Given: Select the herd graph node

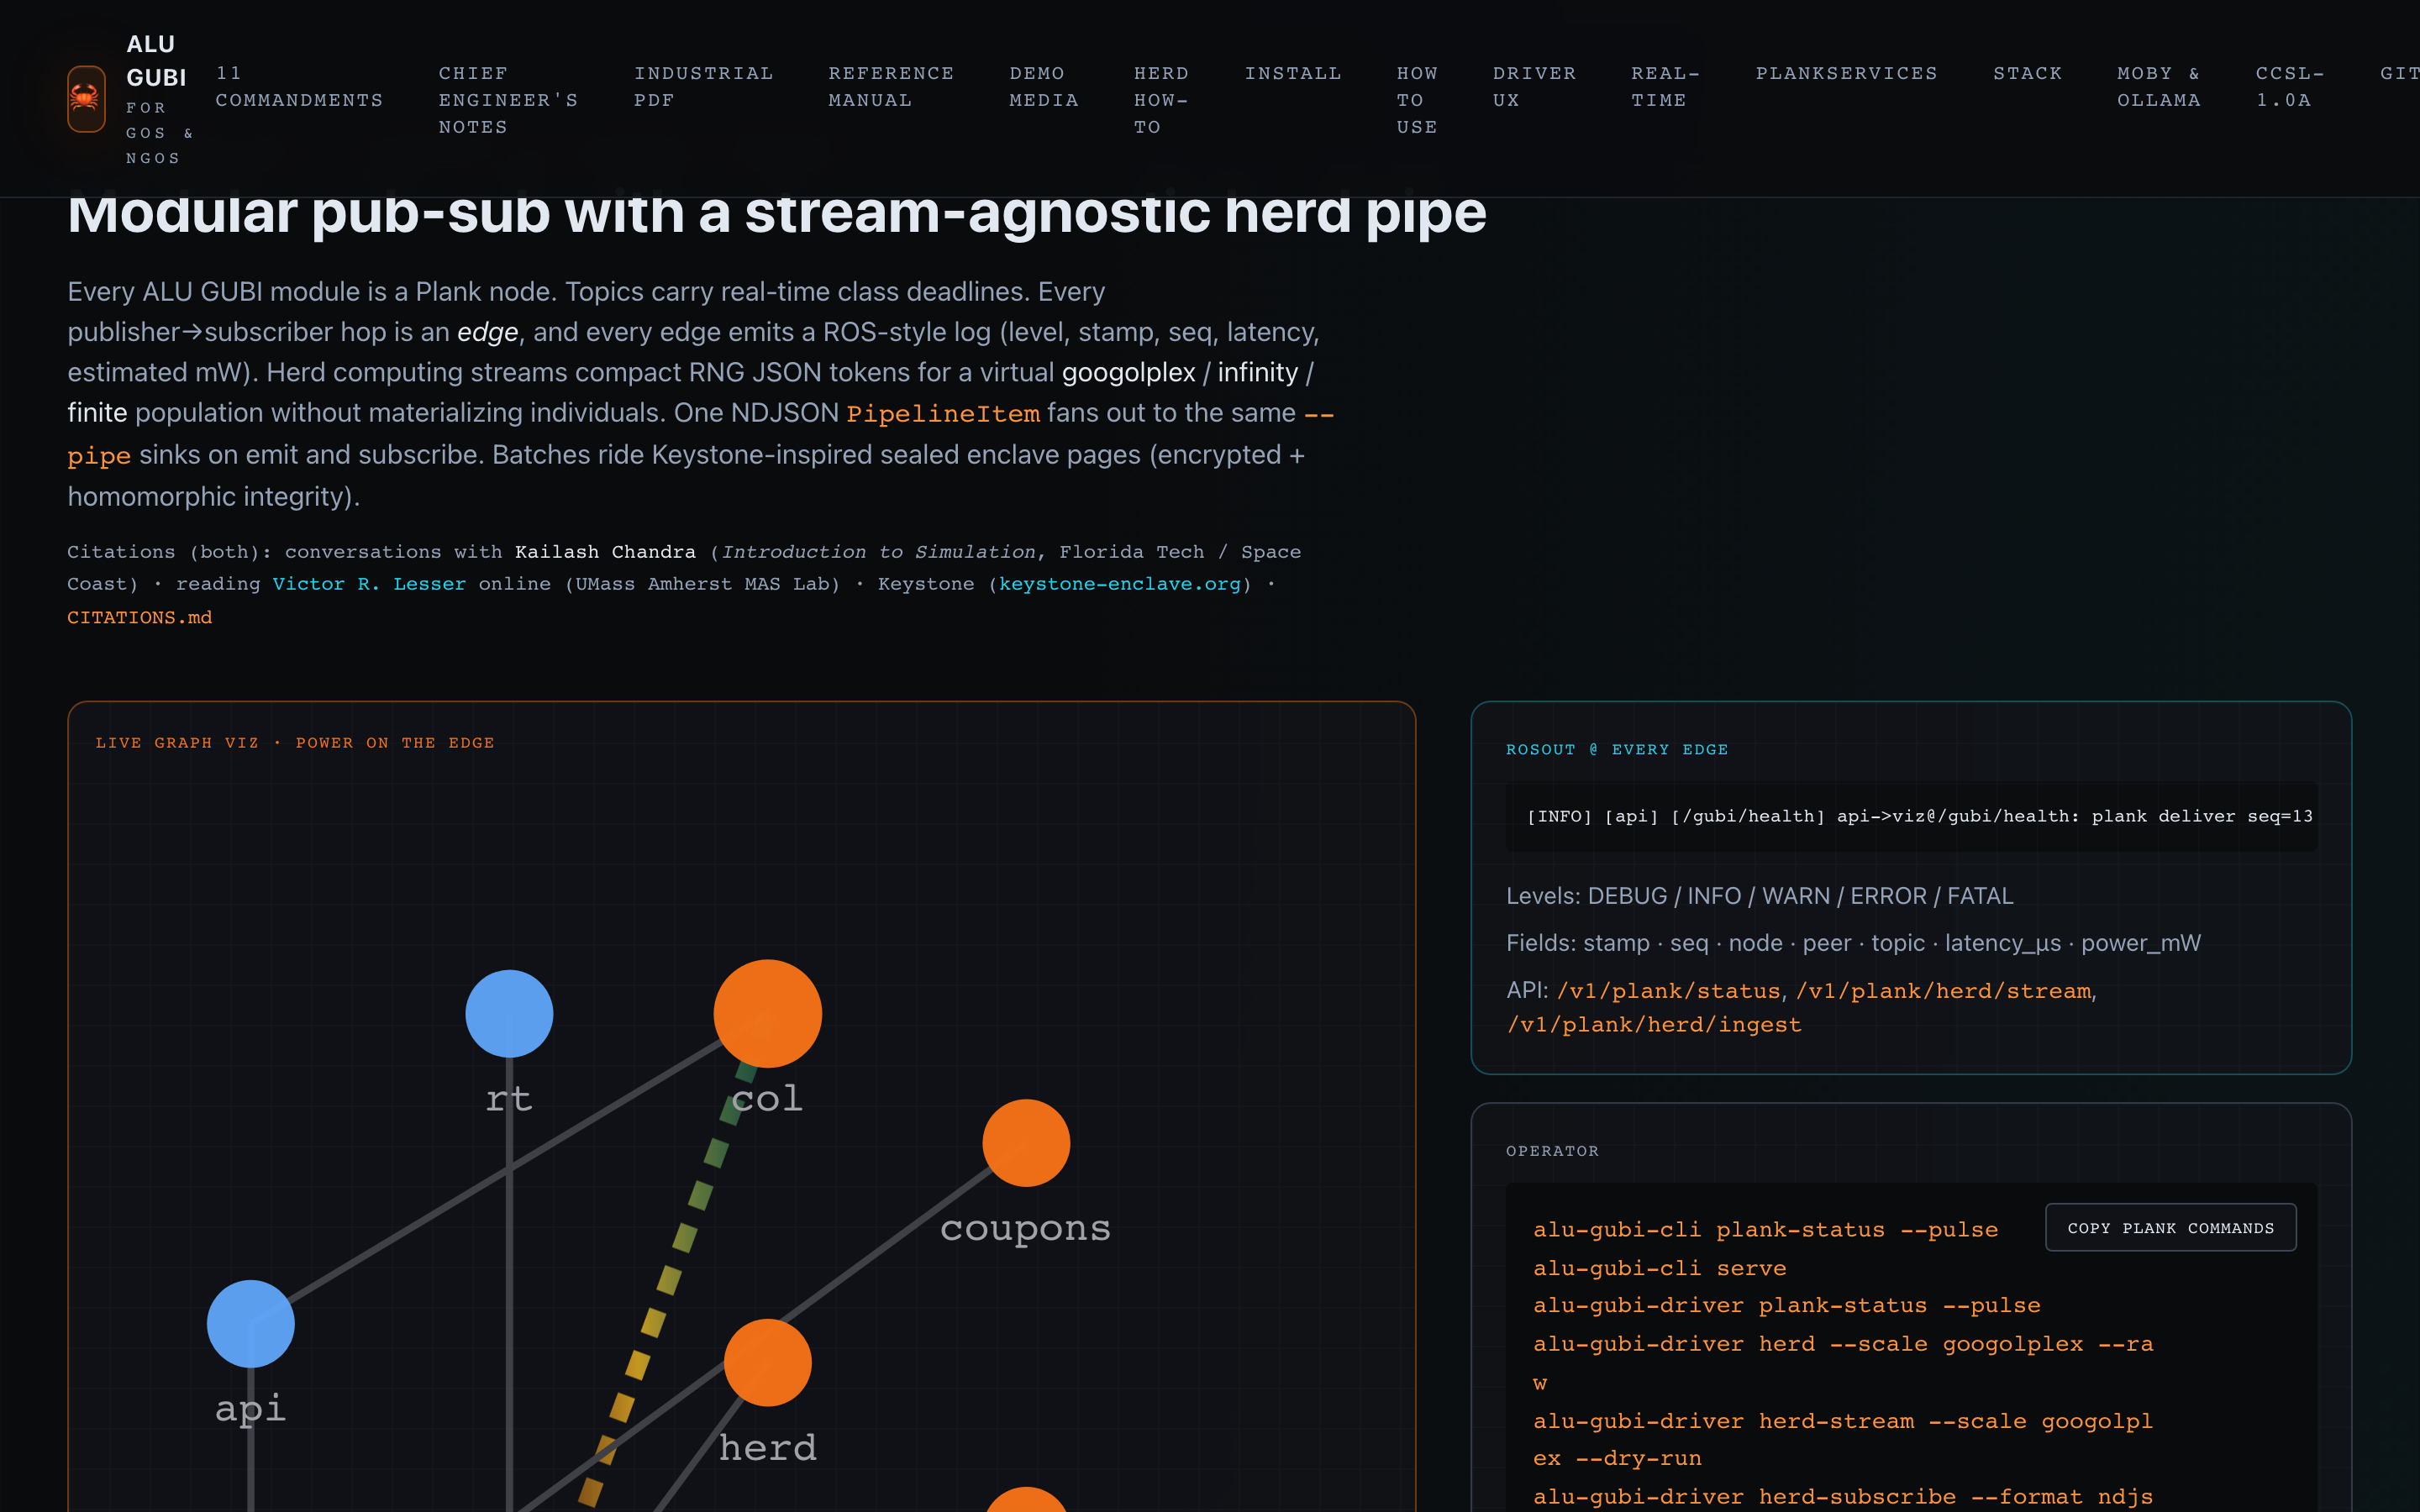Looking at the screenshot, I should (x=768, y=1363).
